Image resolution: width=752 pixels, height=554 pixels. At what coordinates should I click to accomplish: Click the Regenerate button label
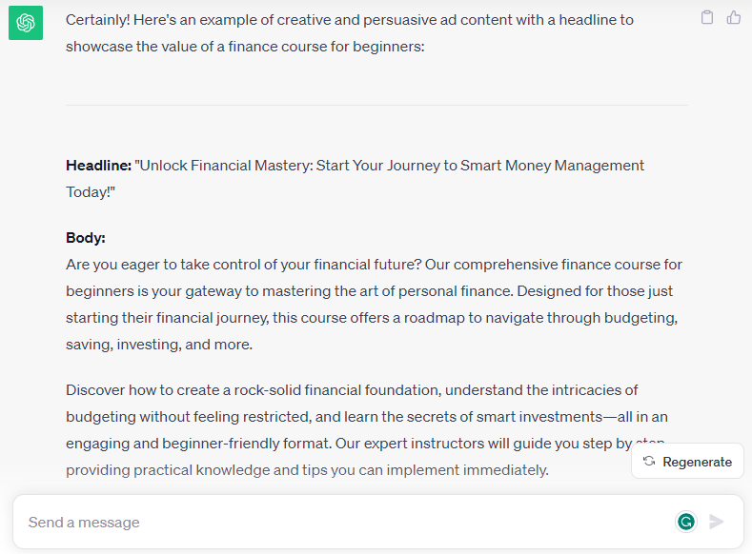[697, 462]
